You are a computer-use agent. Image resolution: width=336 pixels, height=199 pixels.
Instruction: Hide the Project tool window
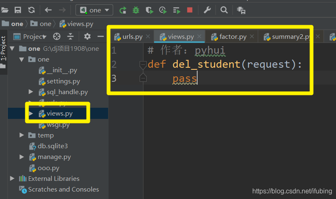pyautogui.click(x=101, y=36)
